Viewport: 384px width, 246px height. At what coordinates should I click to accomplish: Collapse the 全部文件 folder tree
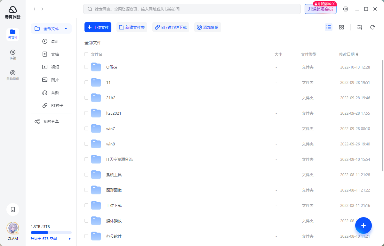click(66, 28)
